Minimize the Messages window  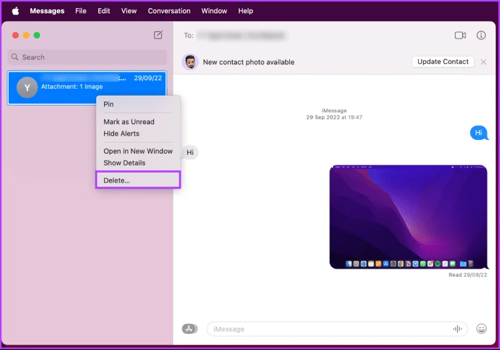click(26, 35)
